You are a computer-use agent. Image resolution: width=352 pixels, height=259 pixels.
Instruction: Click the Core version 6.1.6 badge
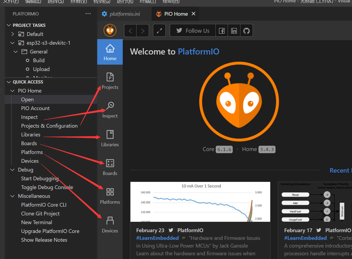pos(224,149)
